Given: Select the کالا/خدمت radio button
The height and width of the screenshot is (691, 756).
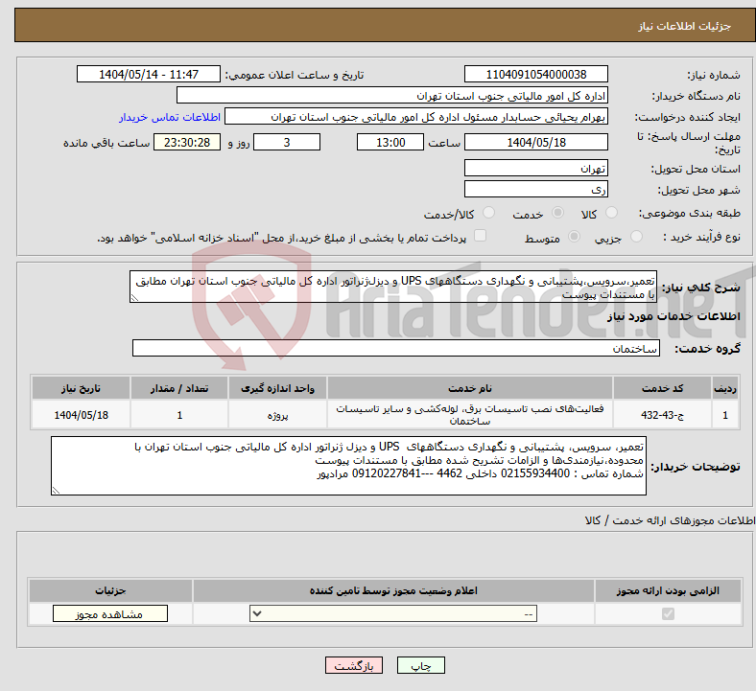Looking at the screenshot, I should [488, 213].
